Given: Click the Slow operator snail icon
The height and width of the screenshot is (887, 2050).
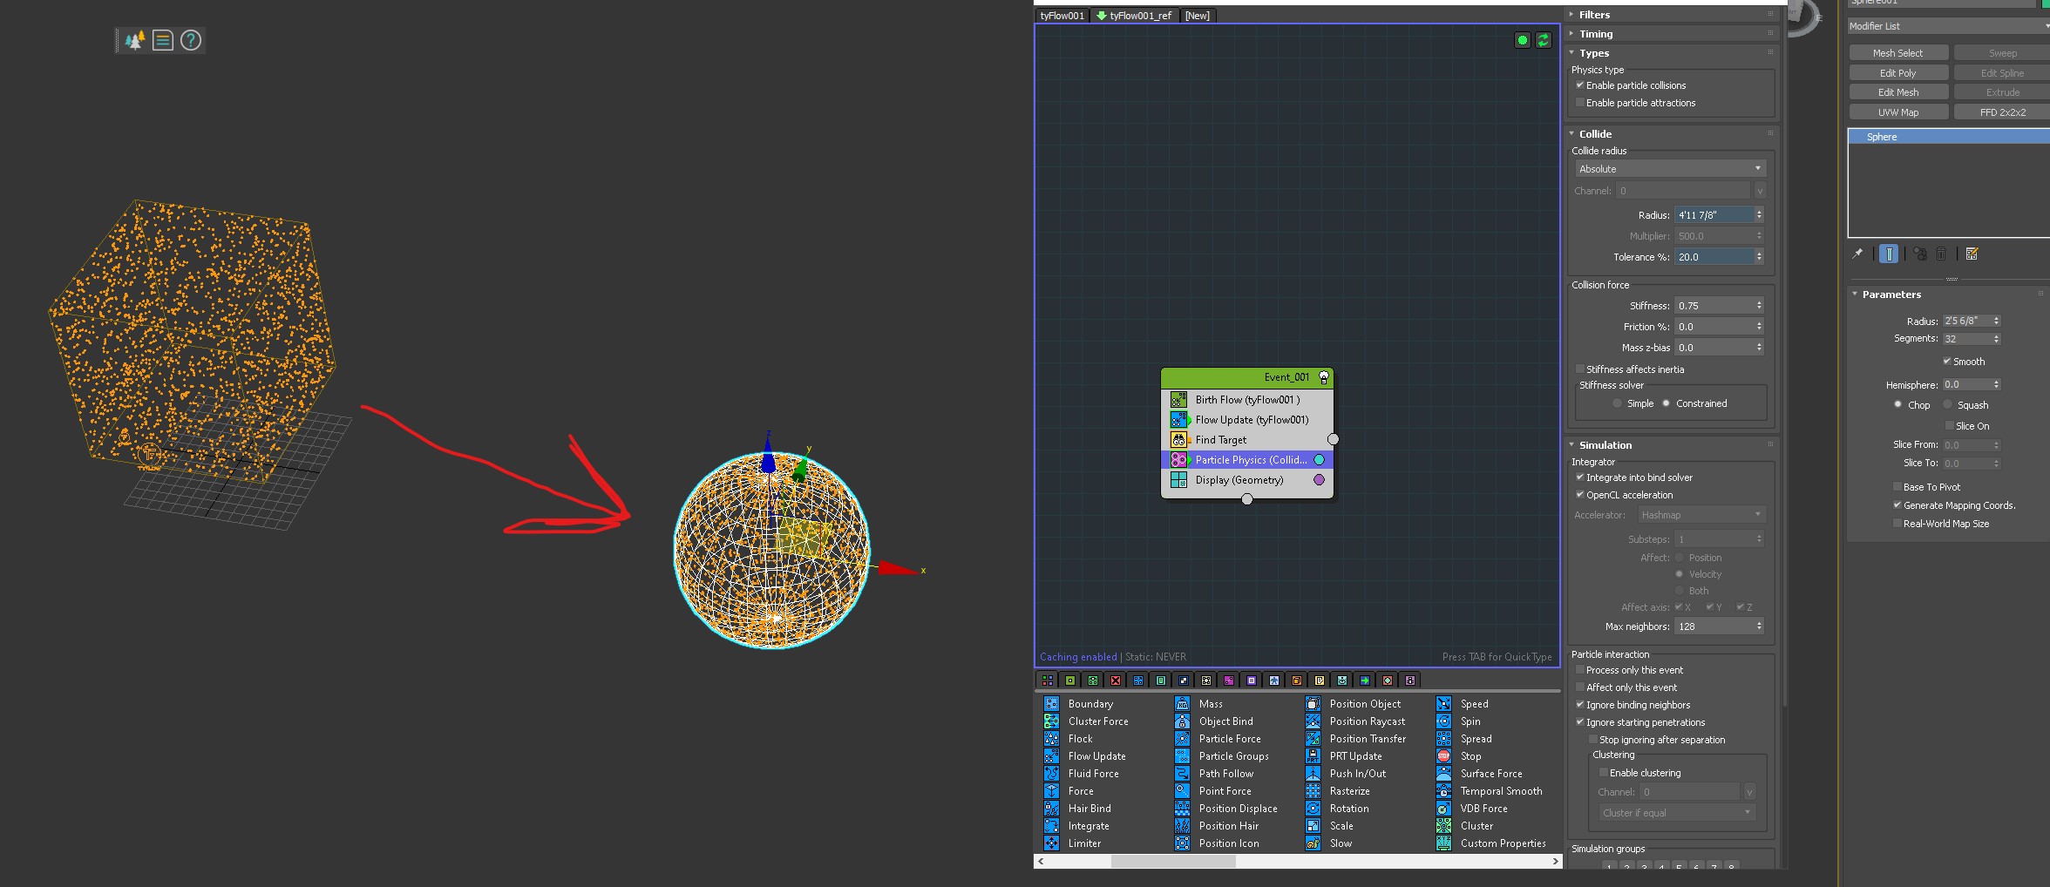Looking at the screenshot, I should (x=1313, y=843).
